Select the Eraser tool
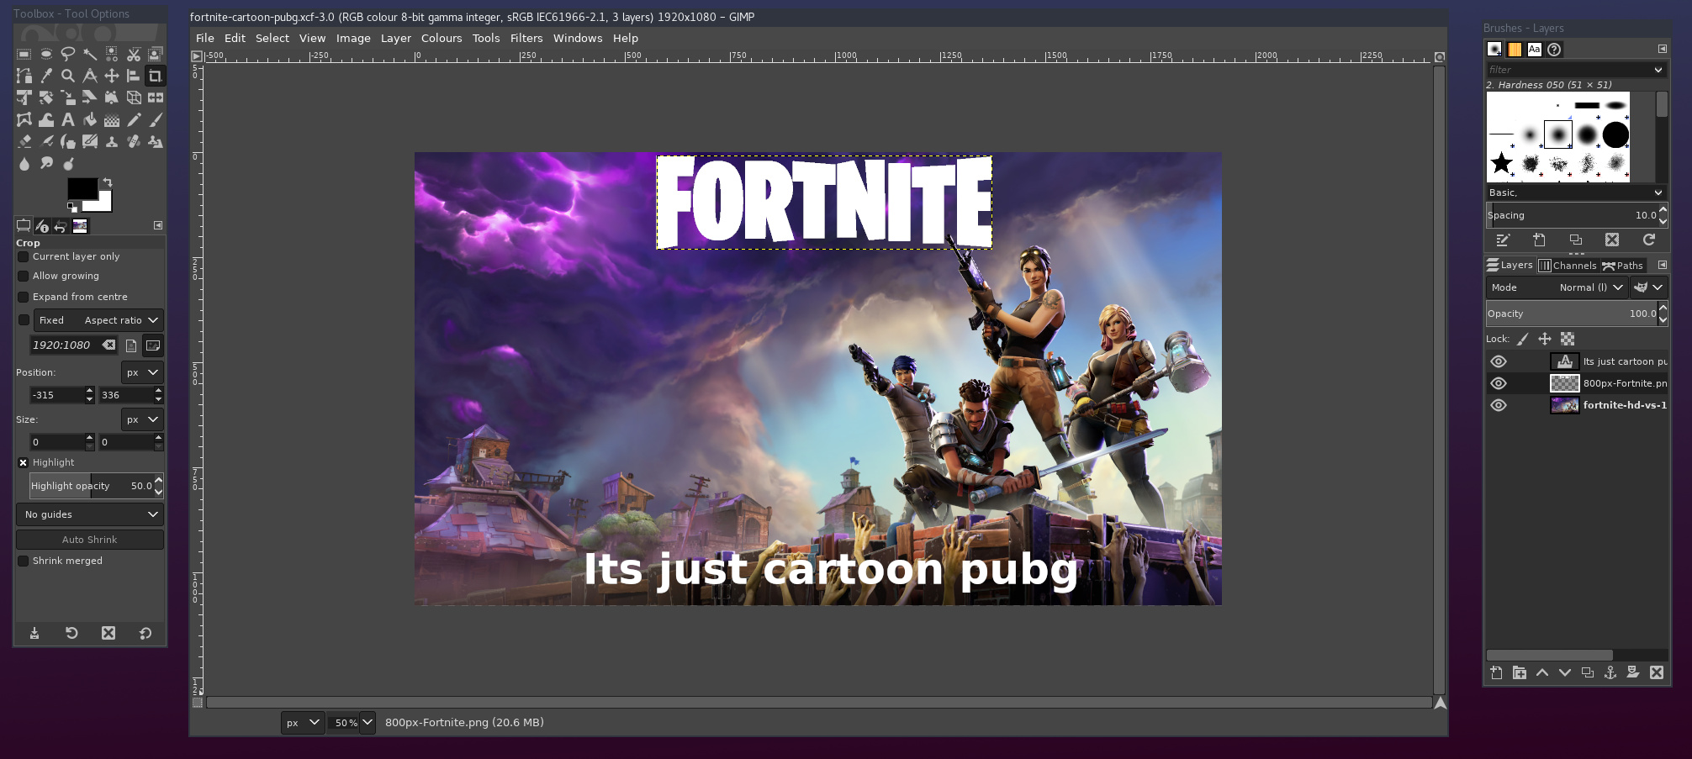This screenshot has height=759, width=1692. [x=24, y=142]
